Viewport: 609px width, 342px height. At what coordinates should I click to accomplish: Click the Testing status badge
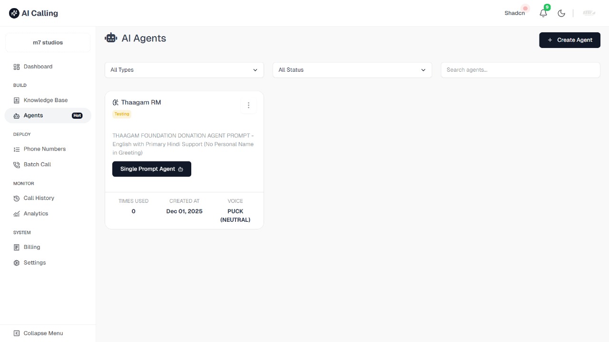pos(121,114)
